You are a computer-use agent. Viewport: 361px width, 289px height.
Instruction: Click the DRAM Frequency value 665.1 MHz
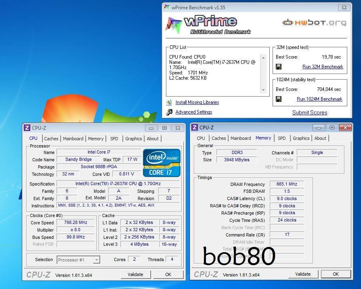click(x=287, y=184)
